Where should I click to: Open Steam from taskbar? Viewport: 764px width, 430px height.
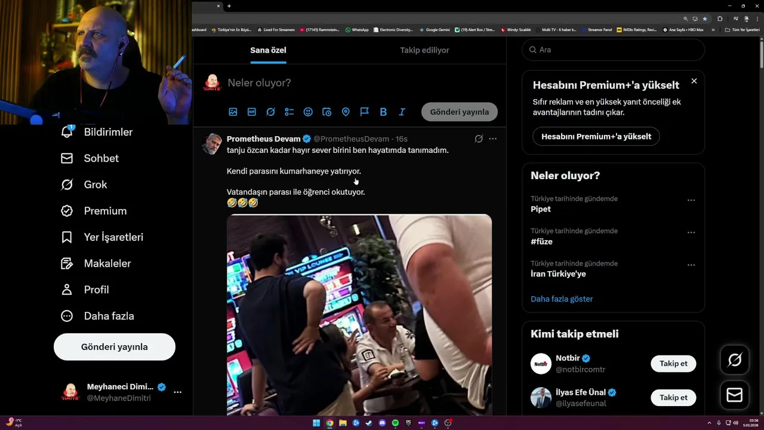369,423
